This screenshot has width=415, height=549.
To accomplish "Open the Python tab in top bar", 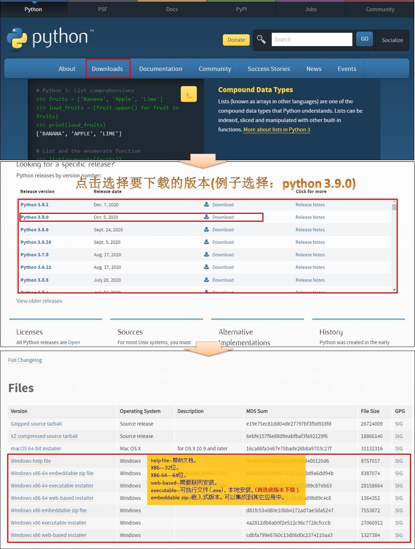I will 33,9.
